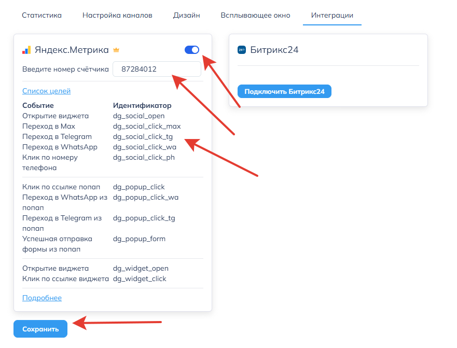
Task: Click the dg_social_open identifier
Action: (139, 116)
